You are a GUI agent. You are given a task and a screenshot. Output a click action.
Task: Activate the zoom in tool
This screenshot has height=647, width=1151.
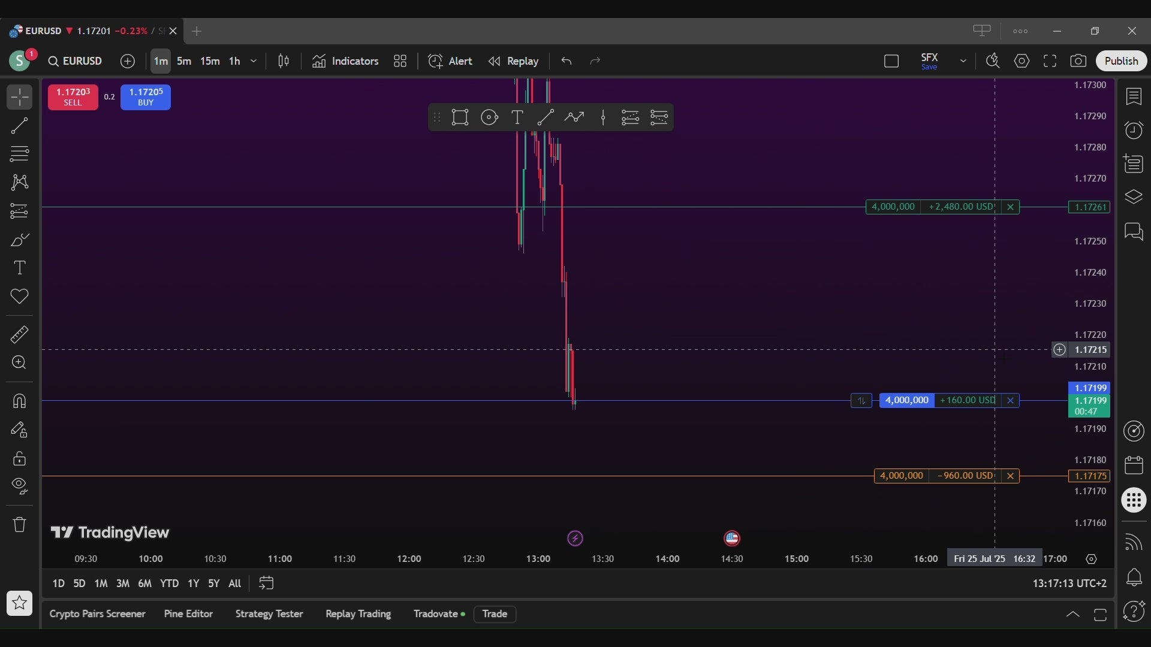pos(19,362)
